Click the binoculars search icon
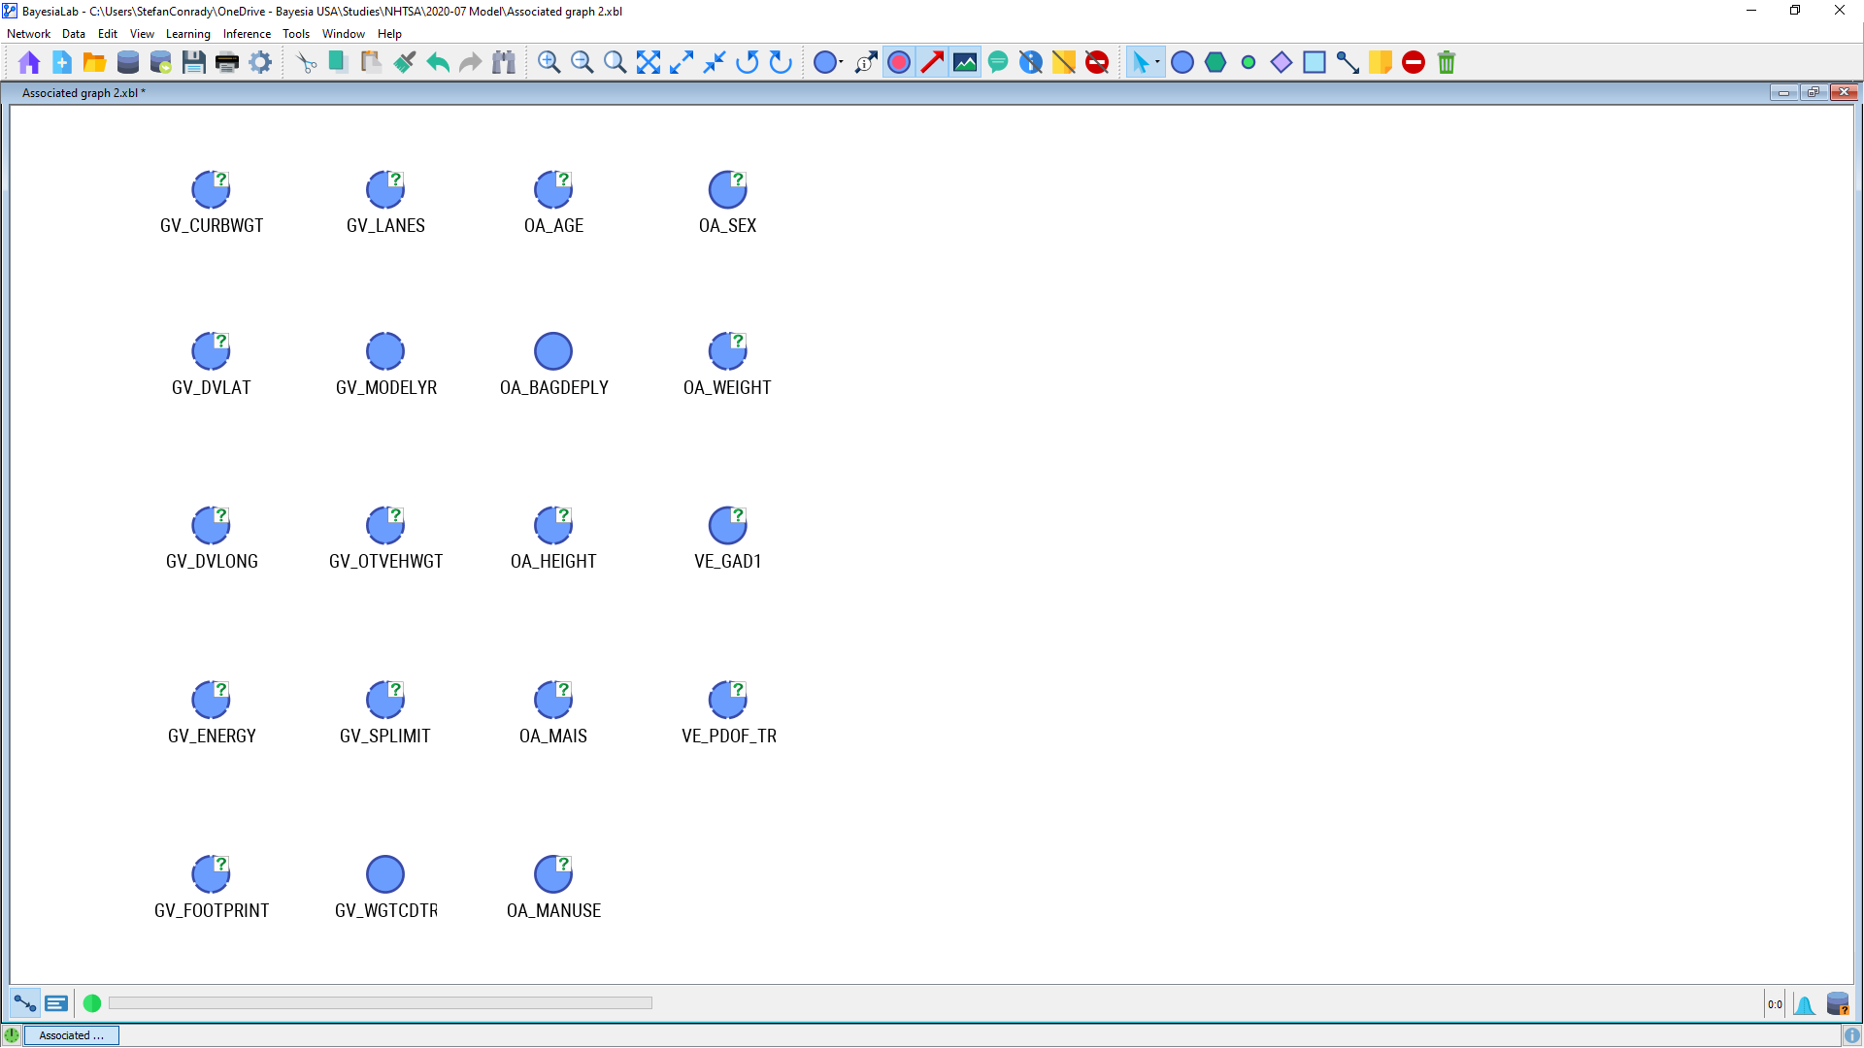 503,63
